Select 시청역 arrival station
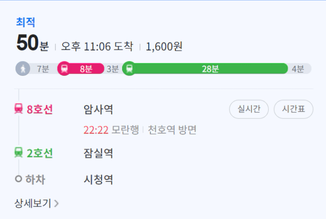This screenshot has height=219, width=326. (98, 180)
